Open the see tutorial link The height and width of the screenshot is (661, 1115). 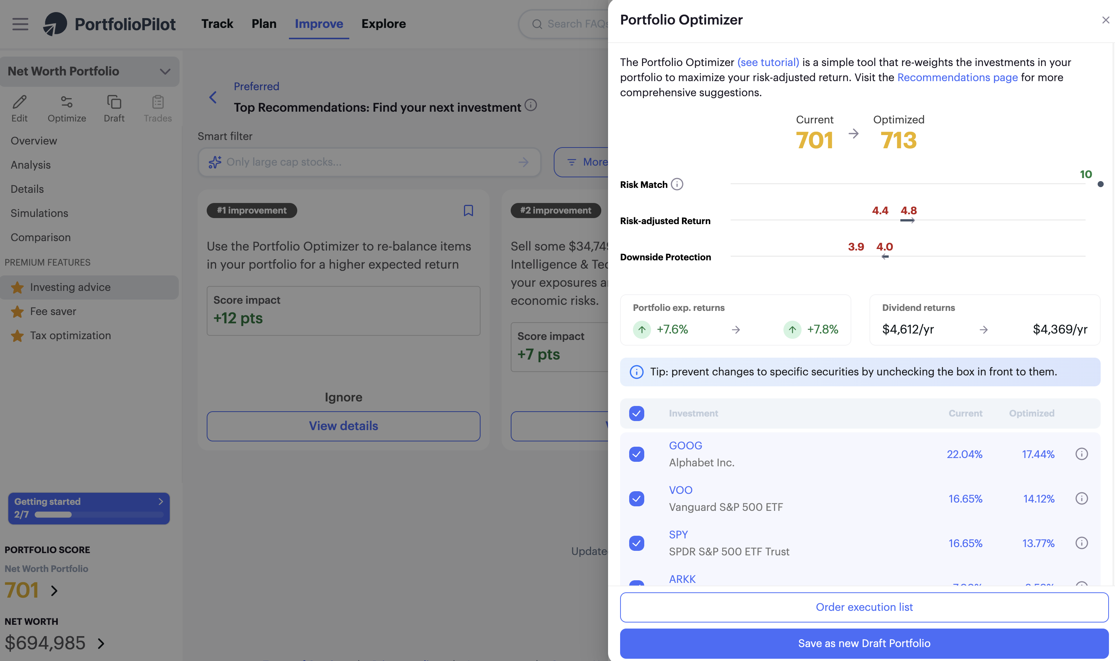click(768, 62)
